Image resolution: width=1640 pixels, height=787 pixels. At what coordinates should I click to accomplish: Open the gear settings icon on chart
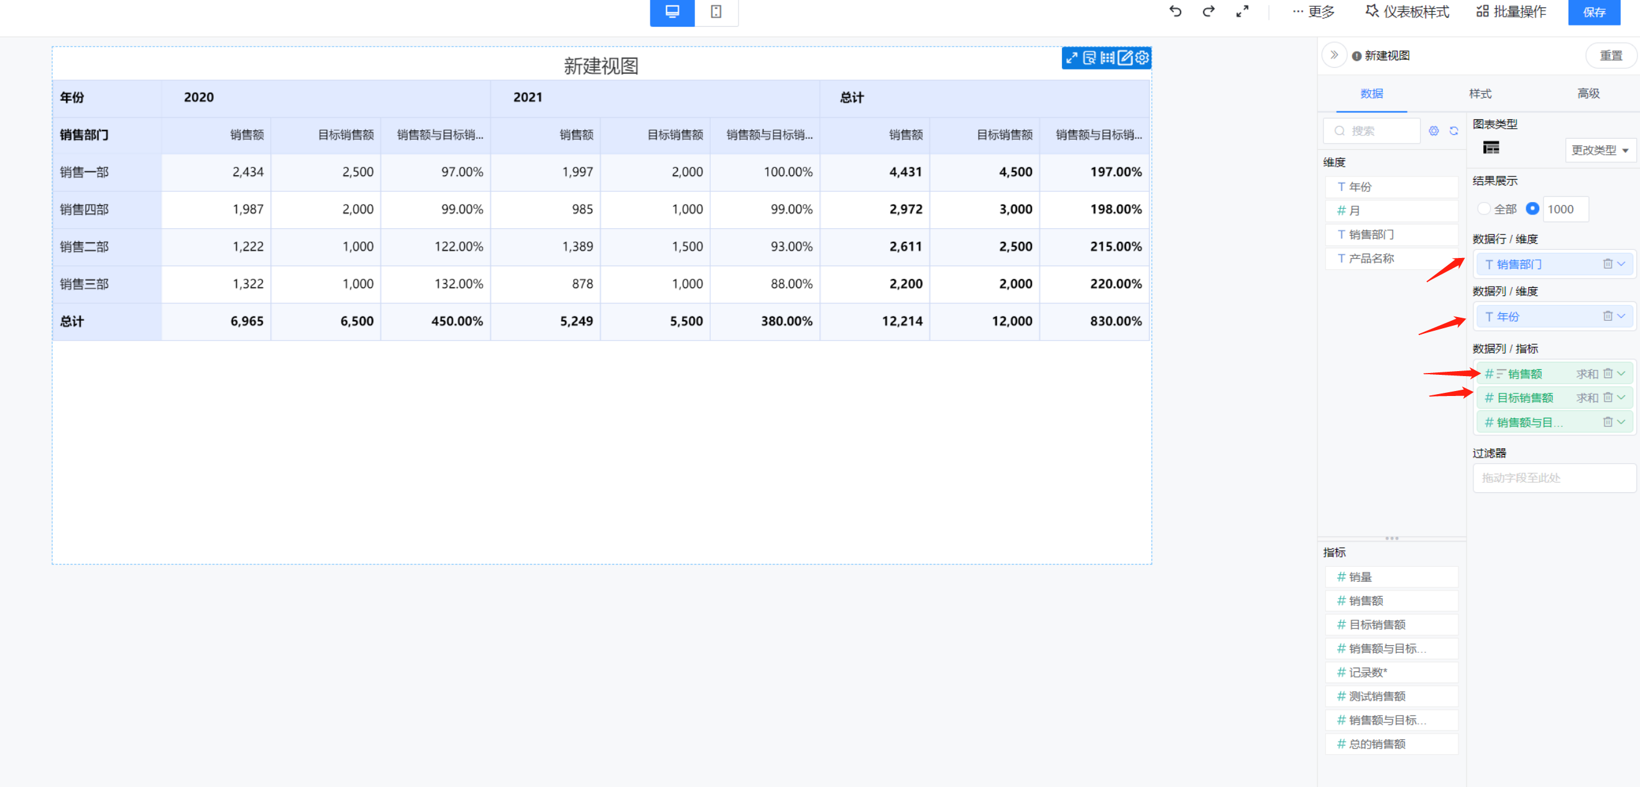coord(1142,58)
